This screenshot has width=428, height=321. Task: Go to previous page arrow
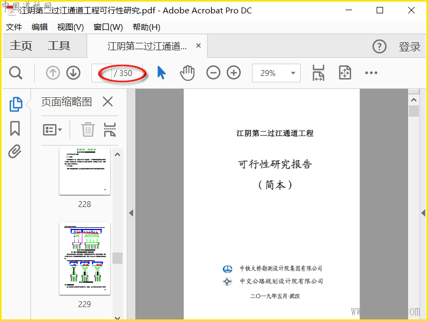[x=52, y=73]
